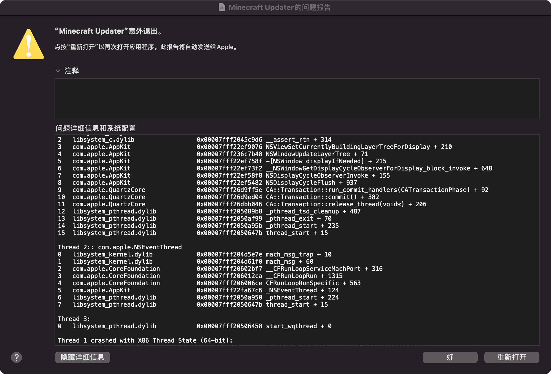Click the start_wqthread + 0 entry
This screenshot has width=551, height=374.
point(298,326)
